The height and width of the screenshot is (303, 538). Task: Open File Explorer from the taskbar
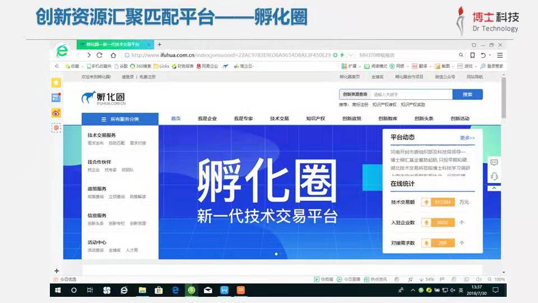pos(142,290)
